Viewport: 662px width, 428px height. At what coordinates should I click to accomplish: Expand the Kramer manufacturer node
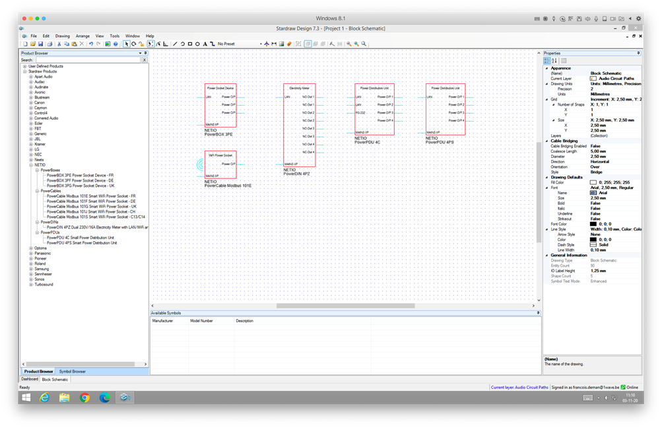point(31,144)
